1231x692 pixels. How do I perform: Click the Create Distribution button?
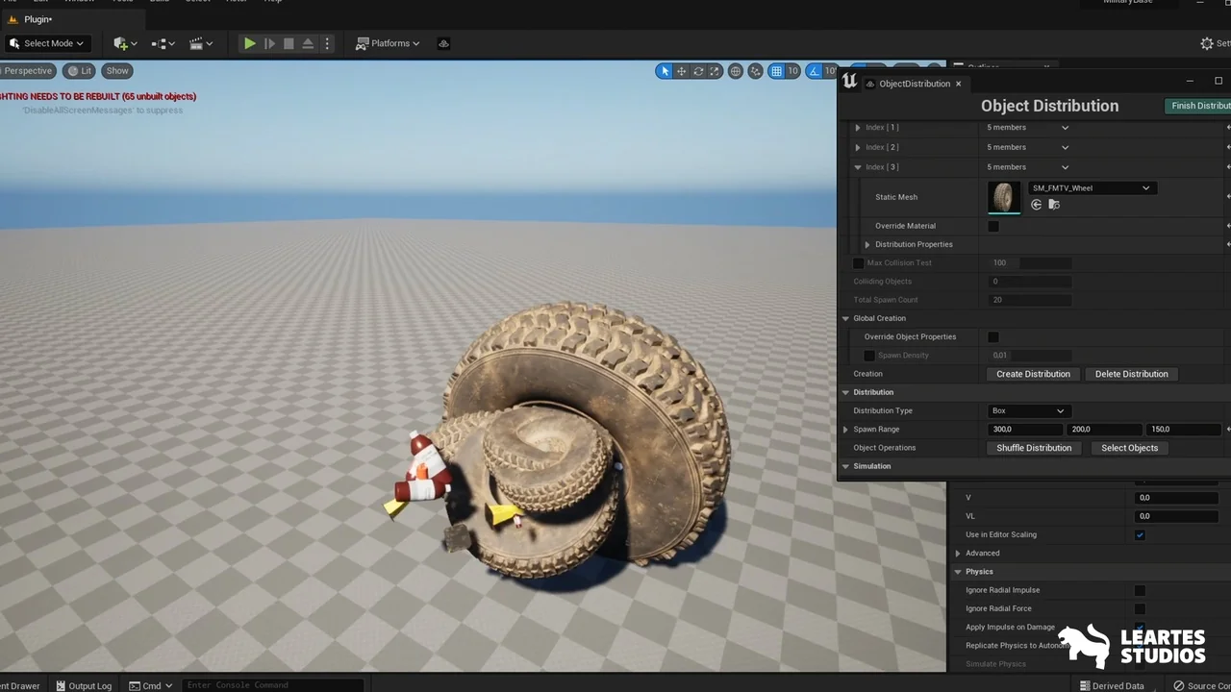pos(1033,374)
